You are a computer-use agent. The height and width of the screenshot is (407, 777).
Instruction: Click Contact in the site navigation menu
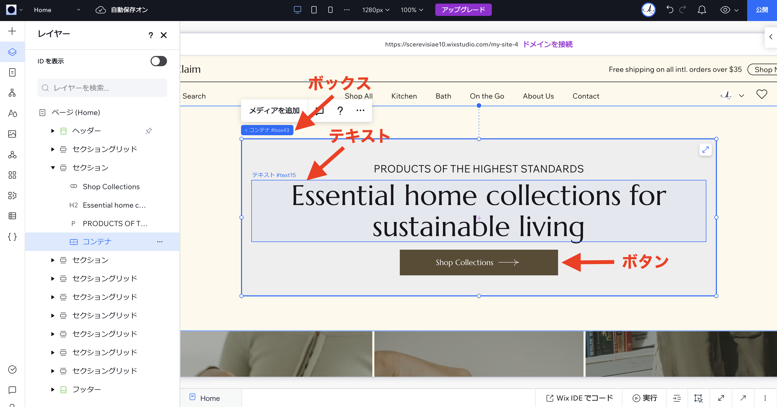click(x=586, y=96)
